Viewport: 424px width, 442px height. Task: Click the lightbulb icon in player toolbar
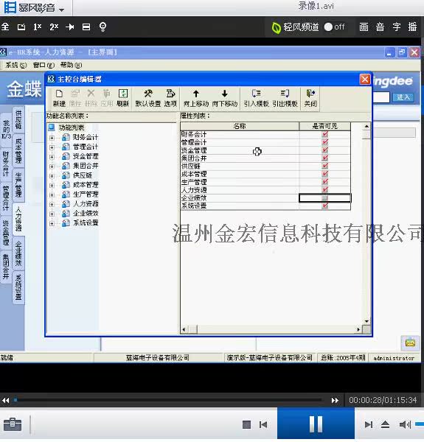102,27
